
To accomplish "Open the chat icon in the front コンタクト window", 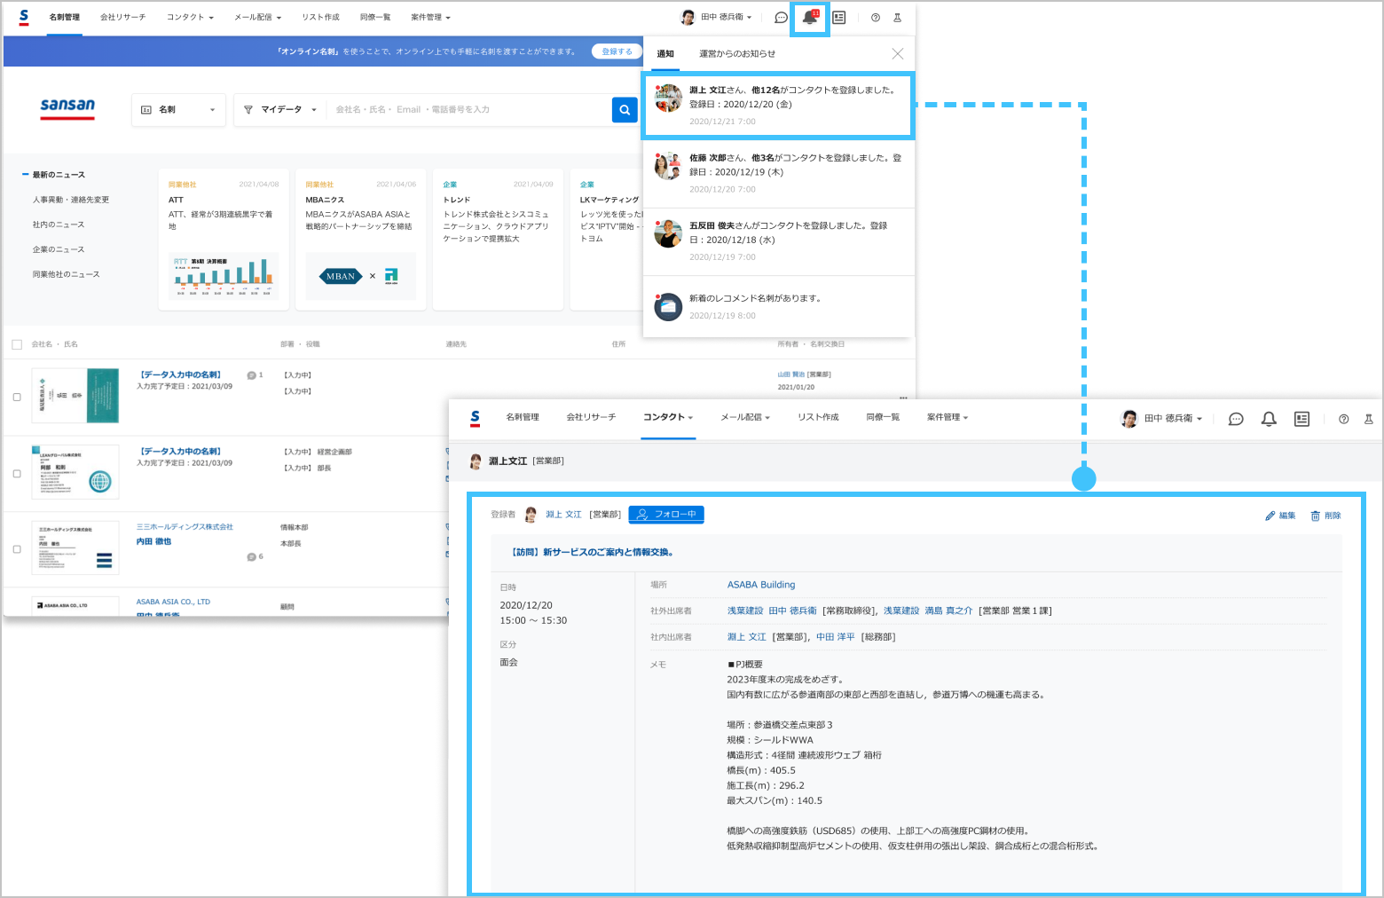I will tap(1236, 419).
